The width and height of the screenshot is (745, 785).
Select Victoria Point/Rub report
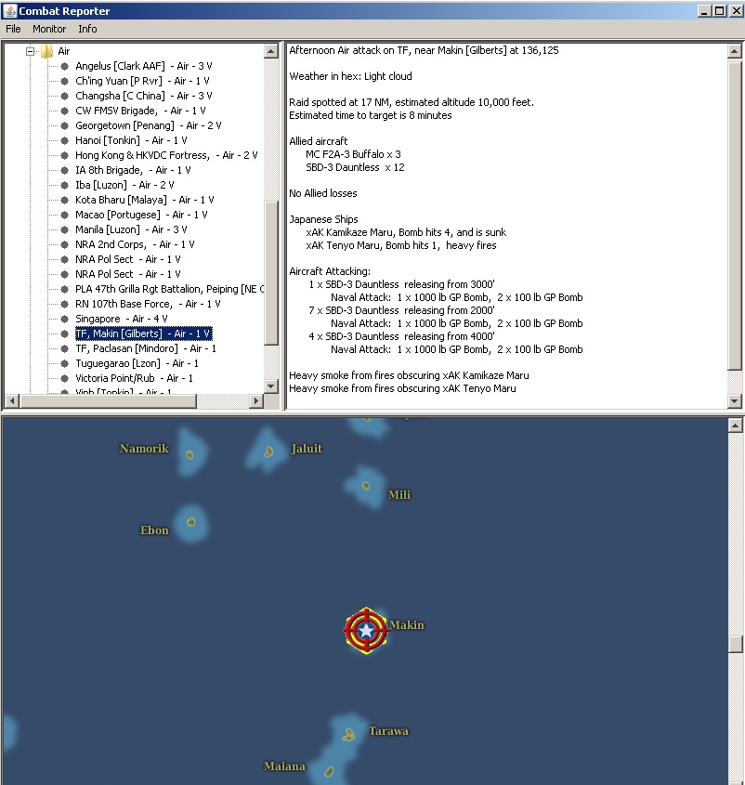click(x=134, y=378)
